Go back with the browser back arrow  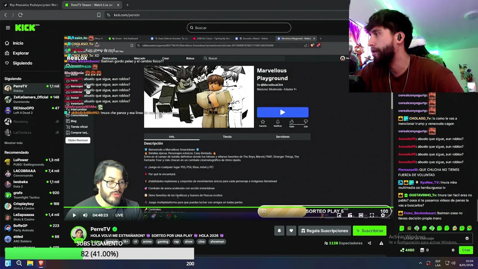point(5,15)
